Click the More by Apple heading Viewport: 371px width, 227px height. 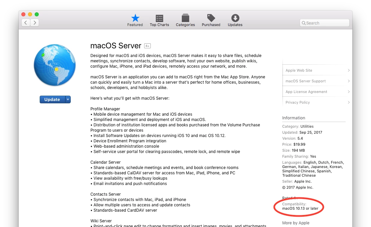tap(296, 223)
